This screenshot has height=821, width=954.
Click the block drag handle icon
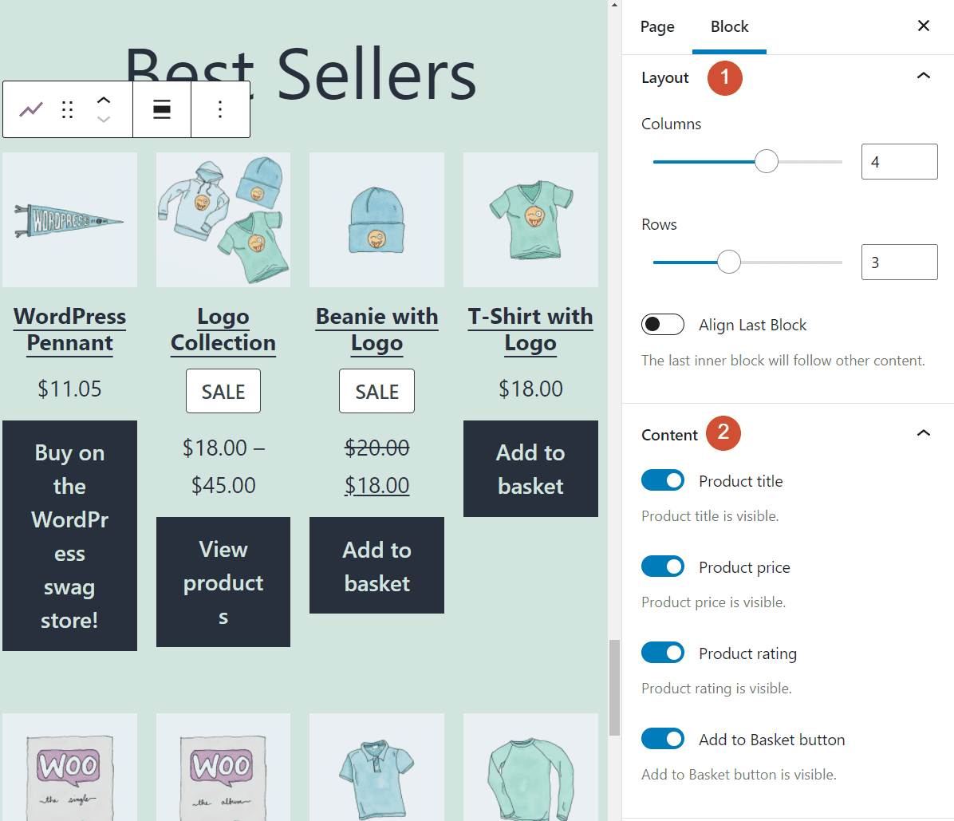pyautogui.click(x=67, y=109)
